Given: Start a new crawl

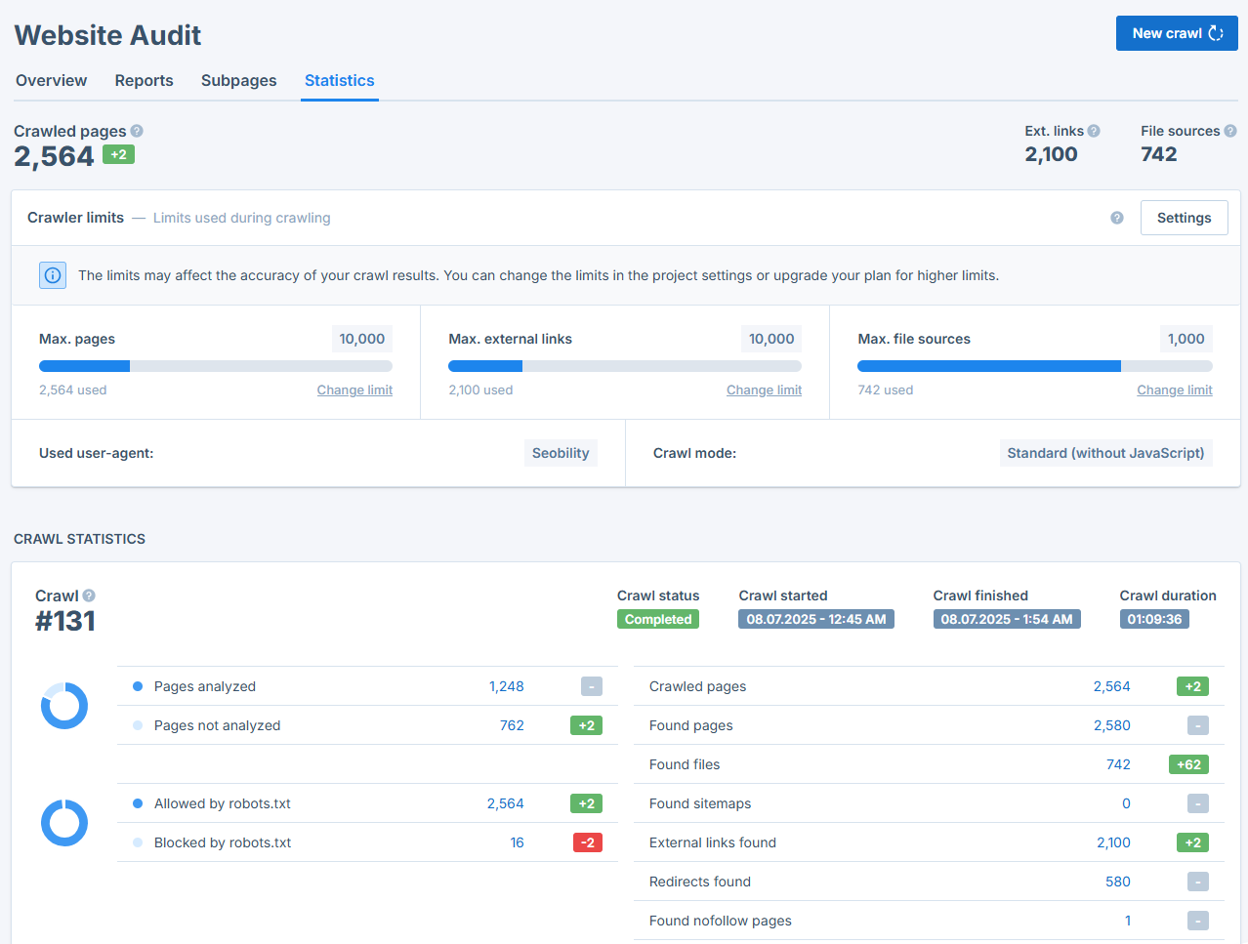Looking at the screenshot, I should [x=1177, y=33].
